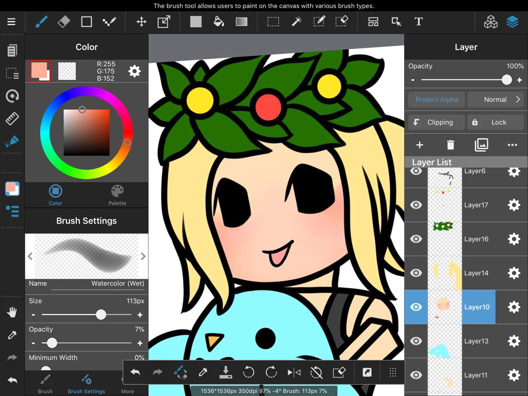Select the Fill bucket tool
Screen dimensions: 528x396
point(219,22)
